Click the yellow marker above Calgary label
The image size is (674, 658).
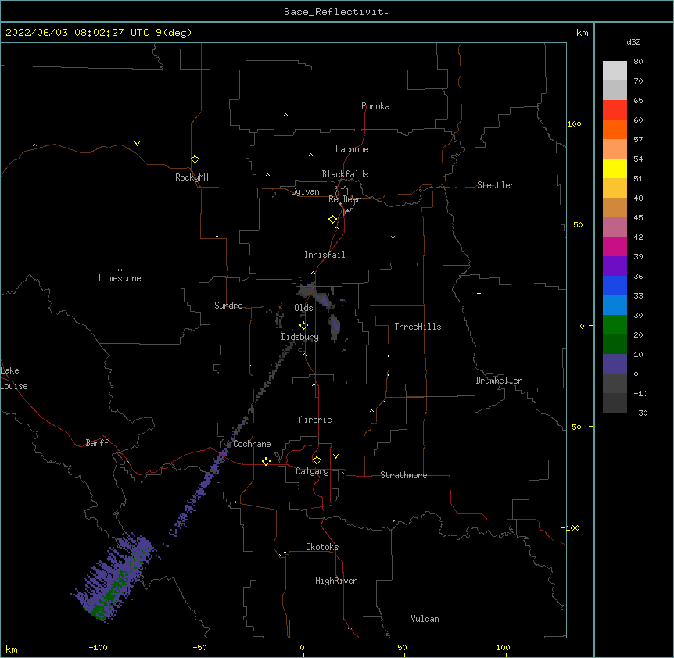tap(317, 460)
